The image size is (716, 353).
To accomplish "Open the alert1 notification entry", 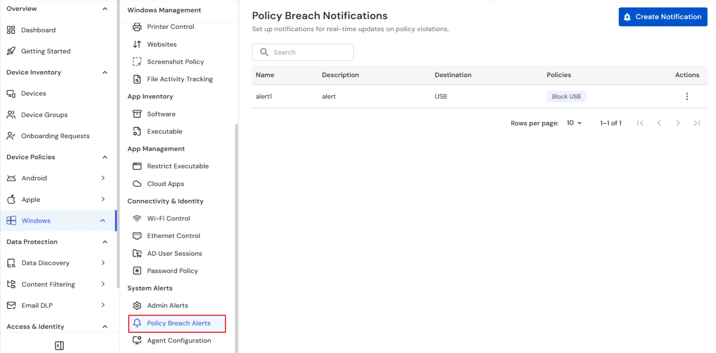I will (264, 96).
